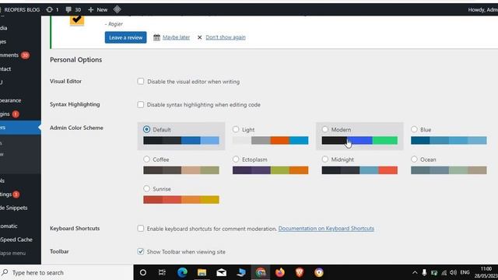
Task: Select Modern color scheme radio
Action: (x=325, y=129)
